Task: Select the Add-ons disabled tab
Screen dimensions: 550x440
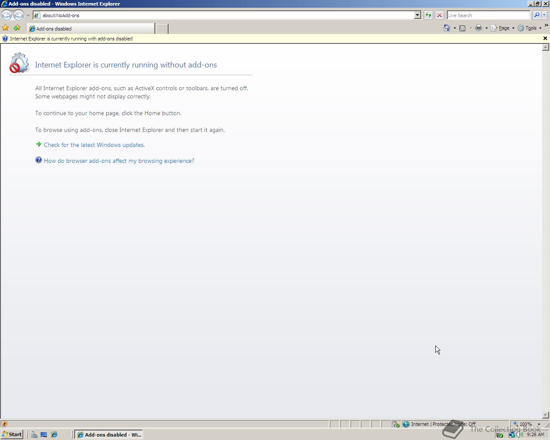Action: click(x=91, y=29)
